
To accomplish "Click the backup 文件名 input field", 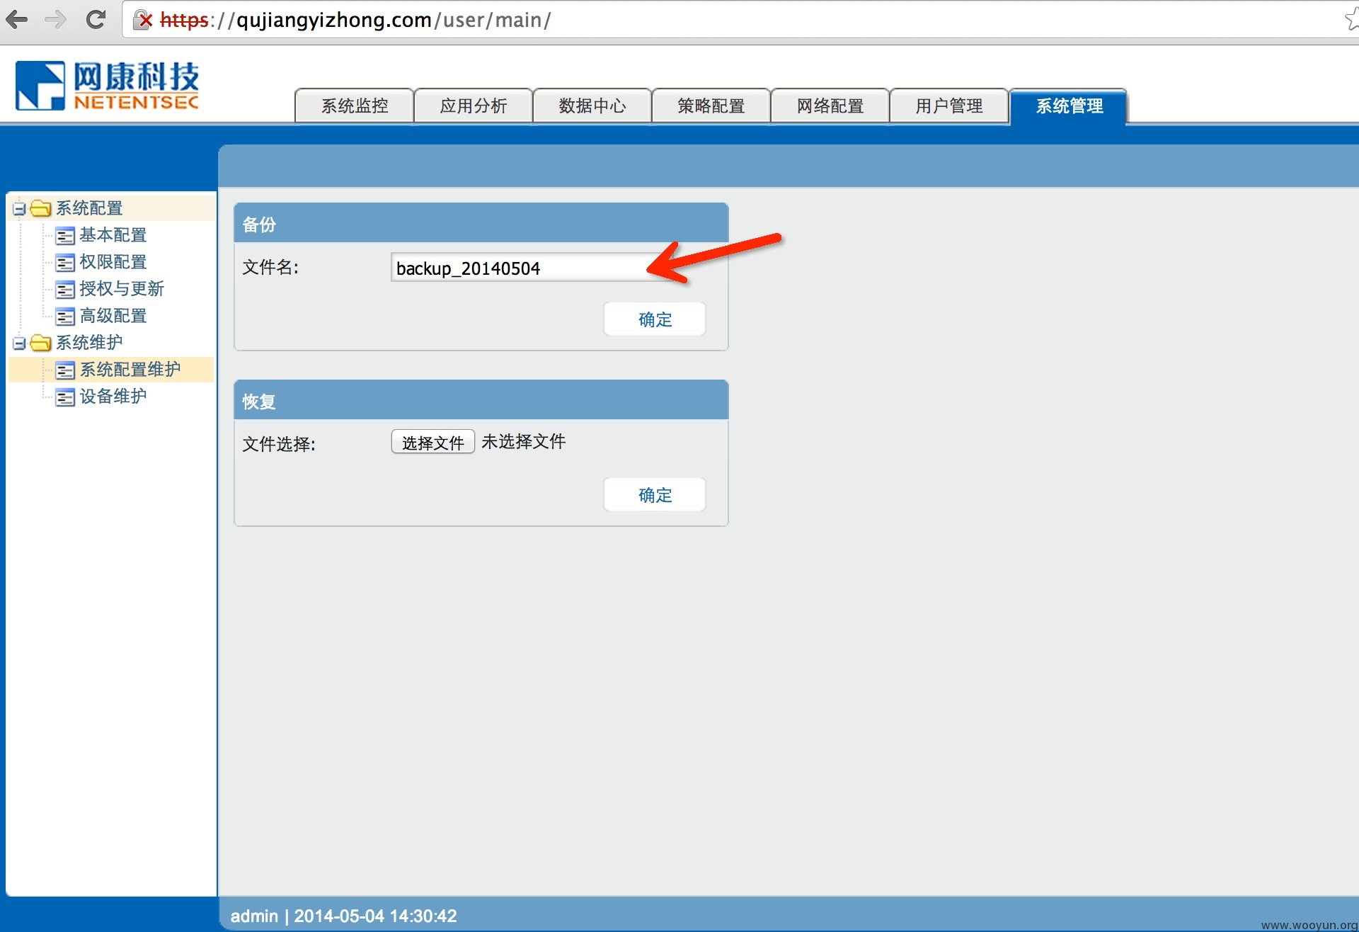I will pos(532,268).
